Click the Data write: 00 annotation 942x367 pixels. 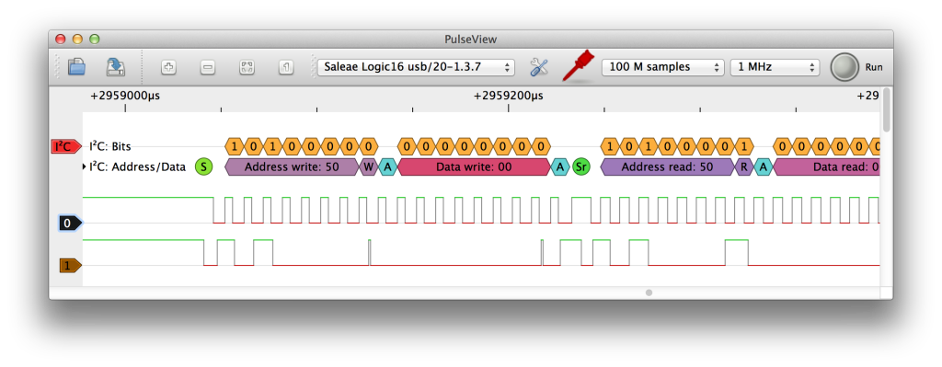(x=474, y=167)
